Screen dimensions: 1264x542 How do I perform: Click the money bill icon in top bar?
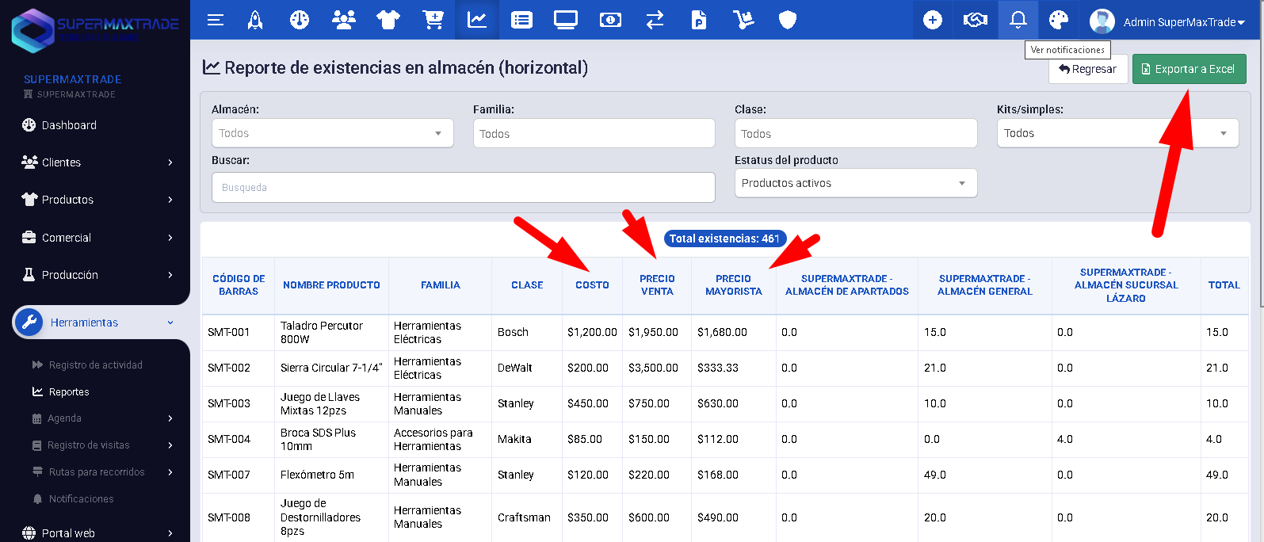[610, 20]
